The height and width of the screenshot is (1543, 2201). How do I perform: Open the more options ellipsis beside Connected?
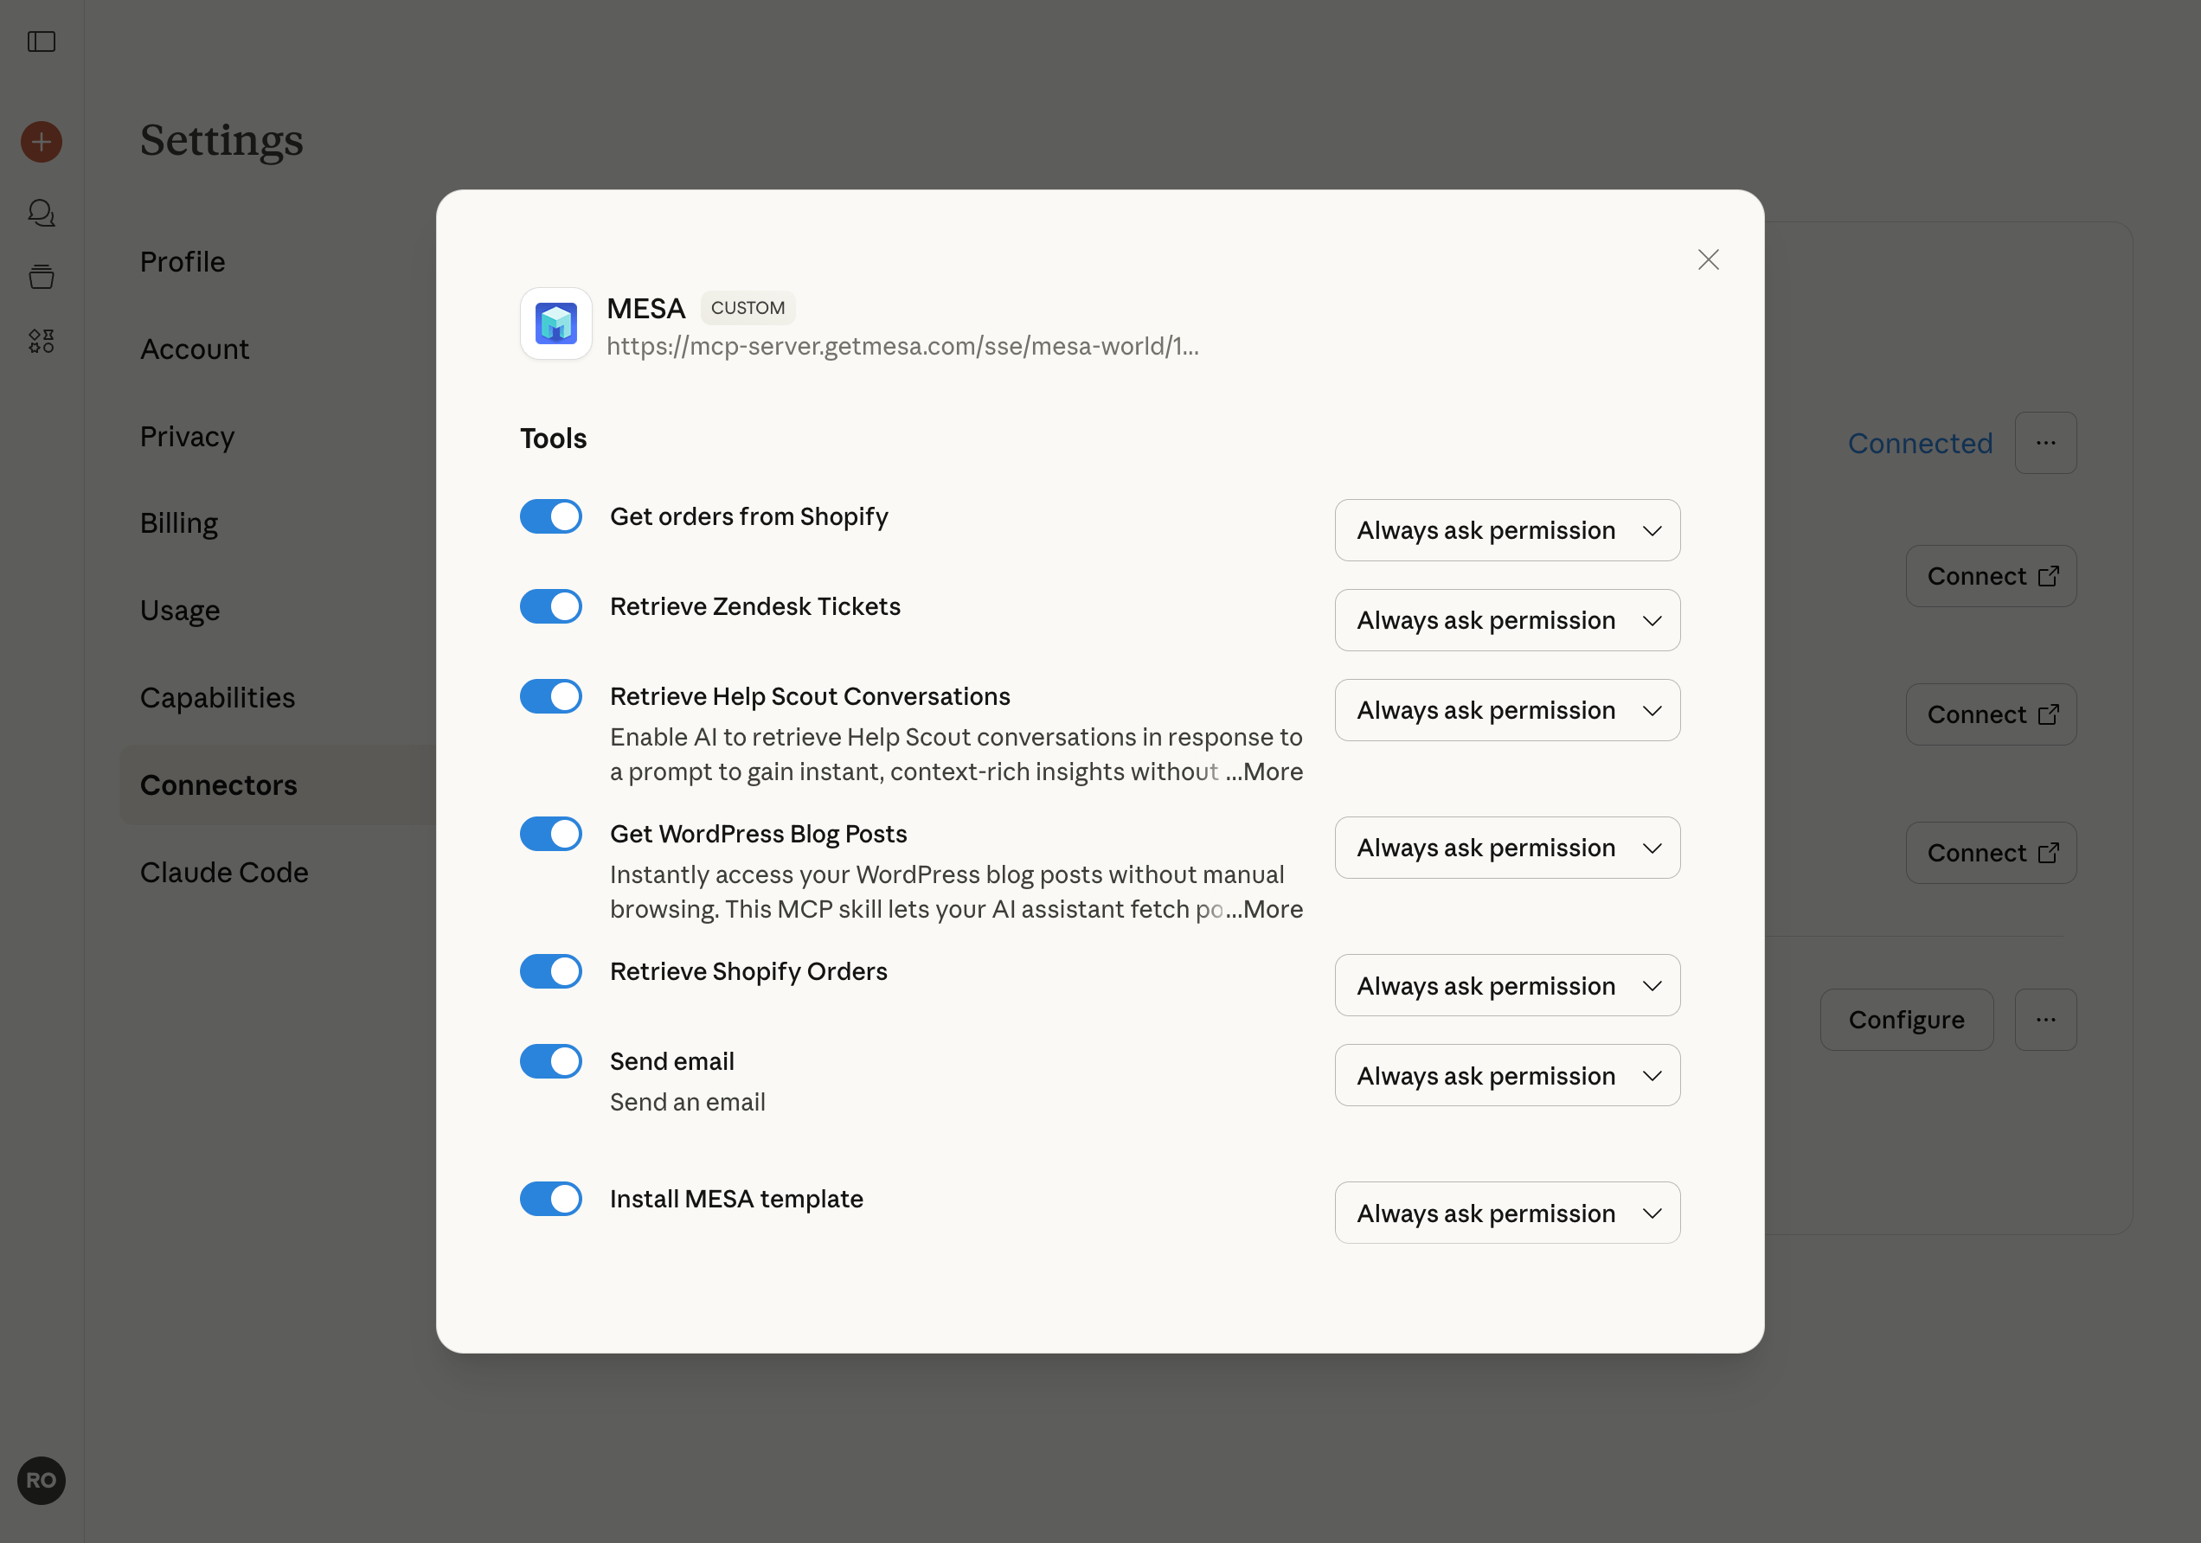(x=2046, y=443)
